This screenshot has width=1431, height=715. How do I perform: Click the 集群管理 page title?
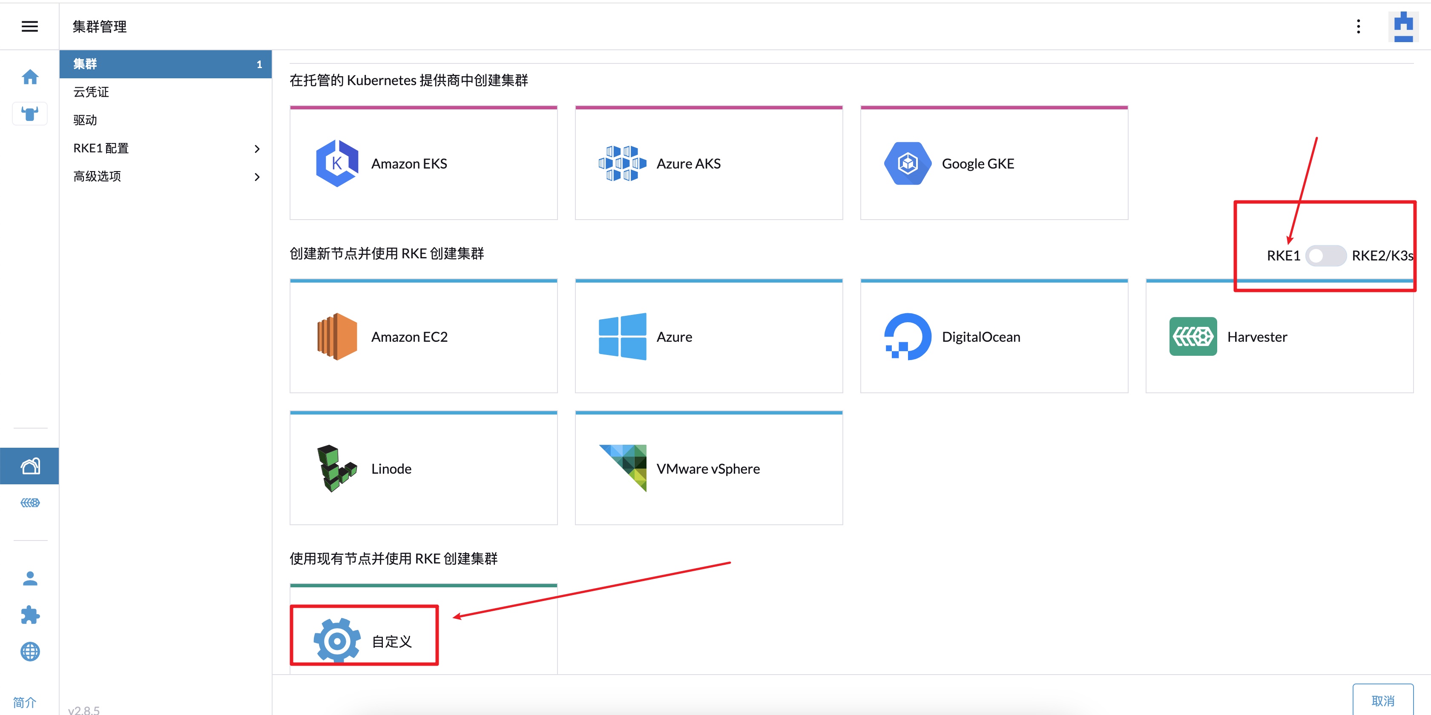click(99, 26)
